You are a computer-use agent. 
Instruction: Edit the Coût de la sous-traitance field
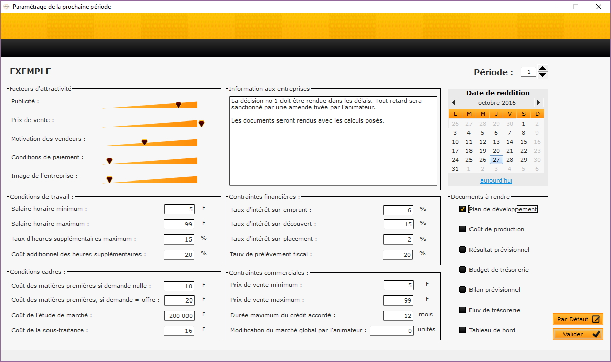(x=179, y=331)
